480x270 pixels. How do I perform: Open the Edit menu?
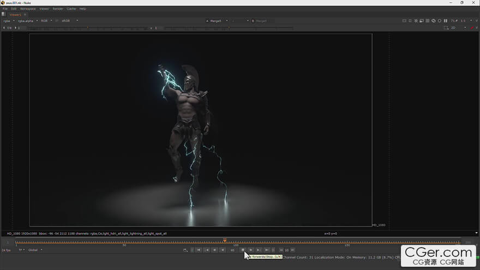click(x=14, y=9)
